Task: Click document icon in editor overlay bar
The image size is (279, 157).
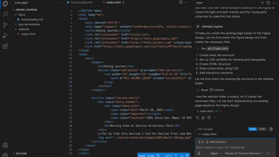Action: 158,156
